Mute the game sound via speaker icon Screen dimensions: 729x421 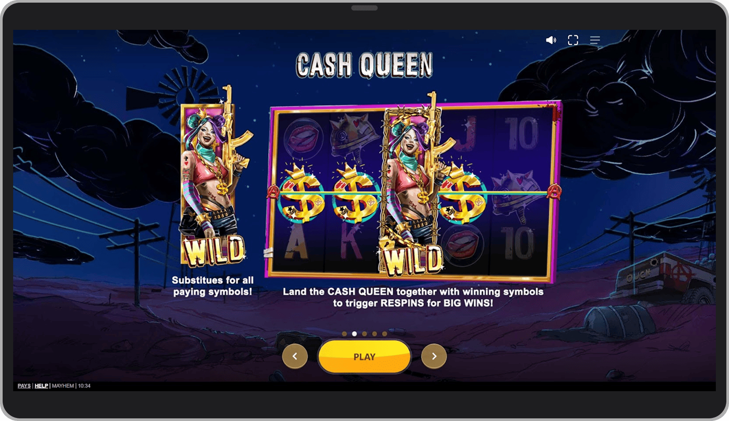pos(551,40)
